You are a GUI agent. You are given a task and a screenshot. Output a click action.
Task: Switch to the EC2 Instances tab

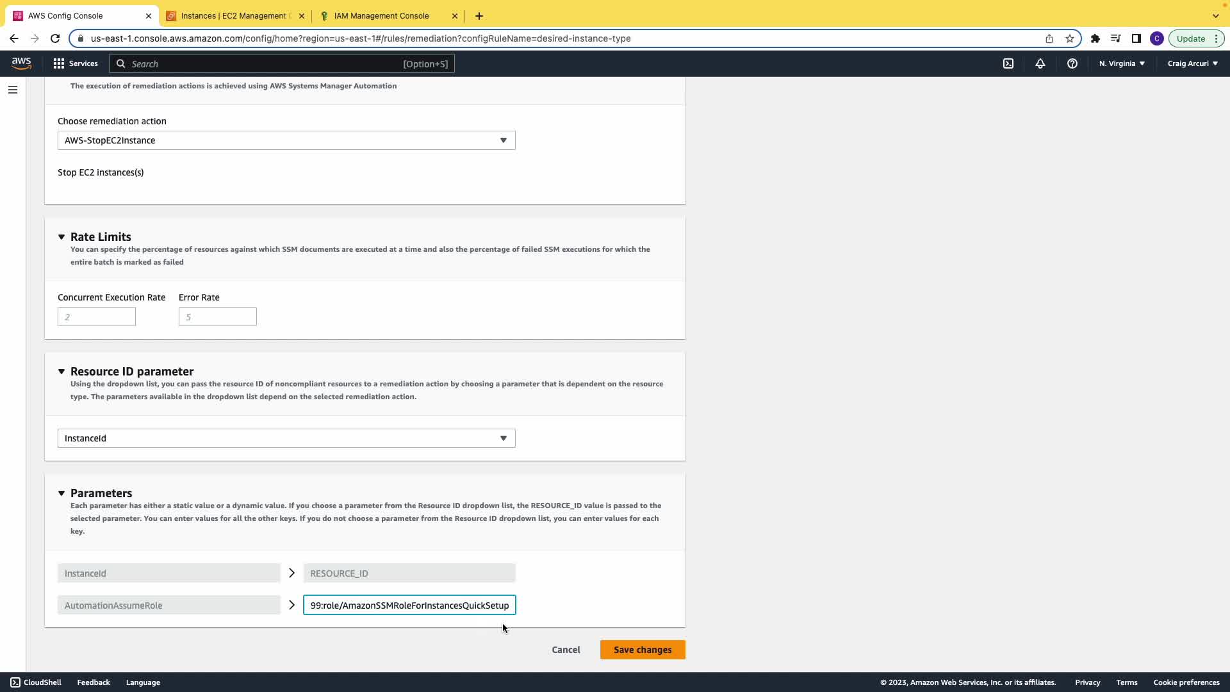point(234,16)
